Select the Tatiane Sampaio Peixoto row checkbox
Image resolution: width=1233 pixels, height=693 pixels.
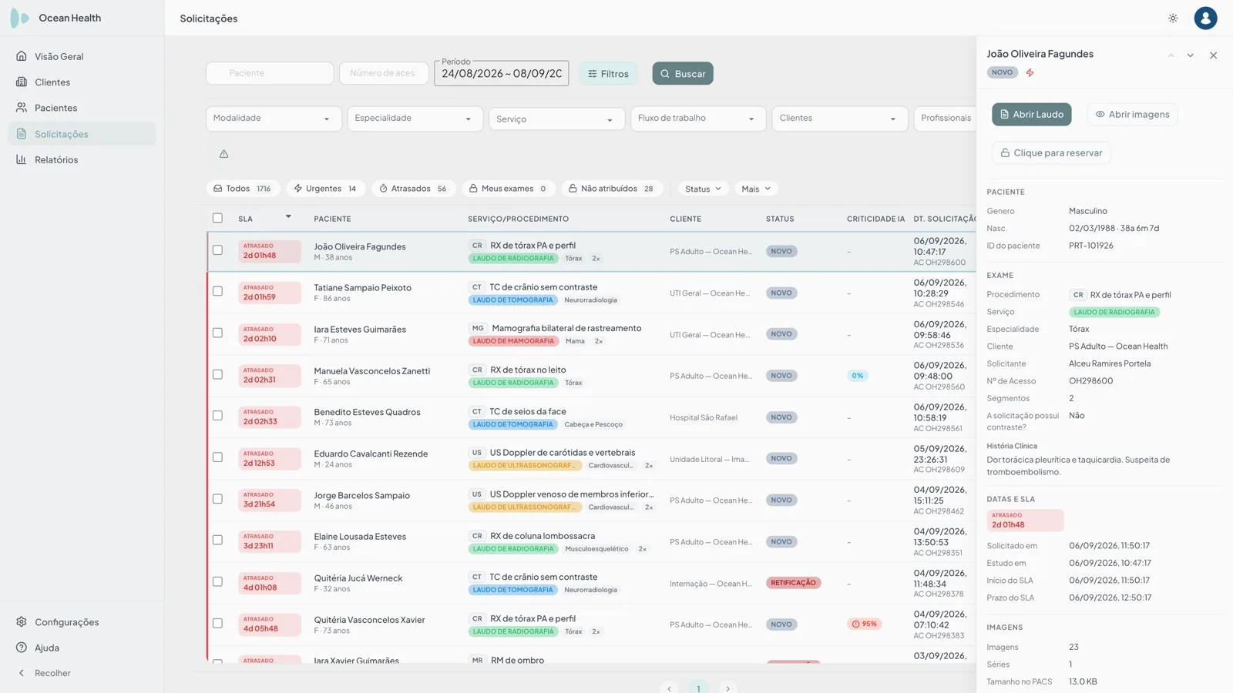tap(217, 292)
